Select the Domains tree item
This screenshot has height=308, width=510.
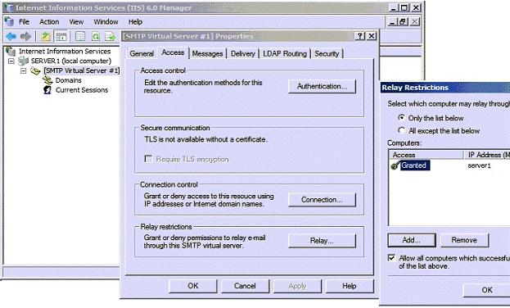point(68,80)
